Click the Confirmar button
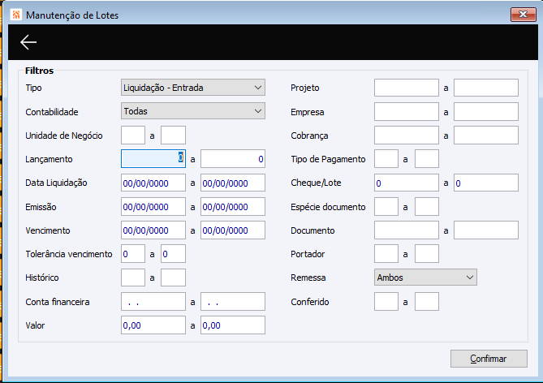Screen dimensions: 543x383 [489, 359]
